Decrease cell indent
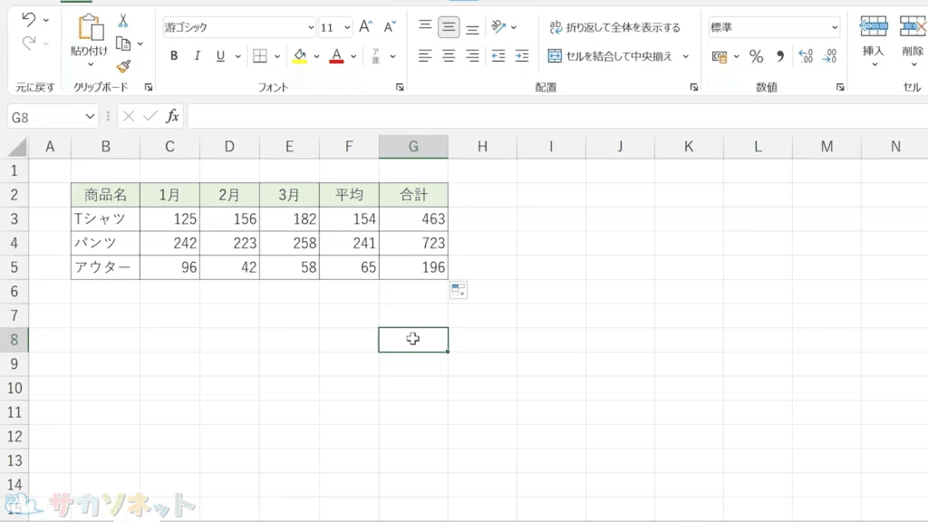 coord(498,55)
